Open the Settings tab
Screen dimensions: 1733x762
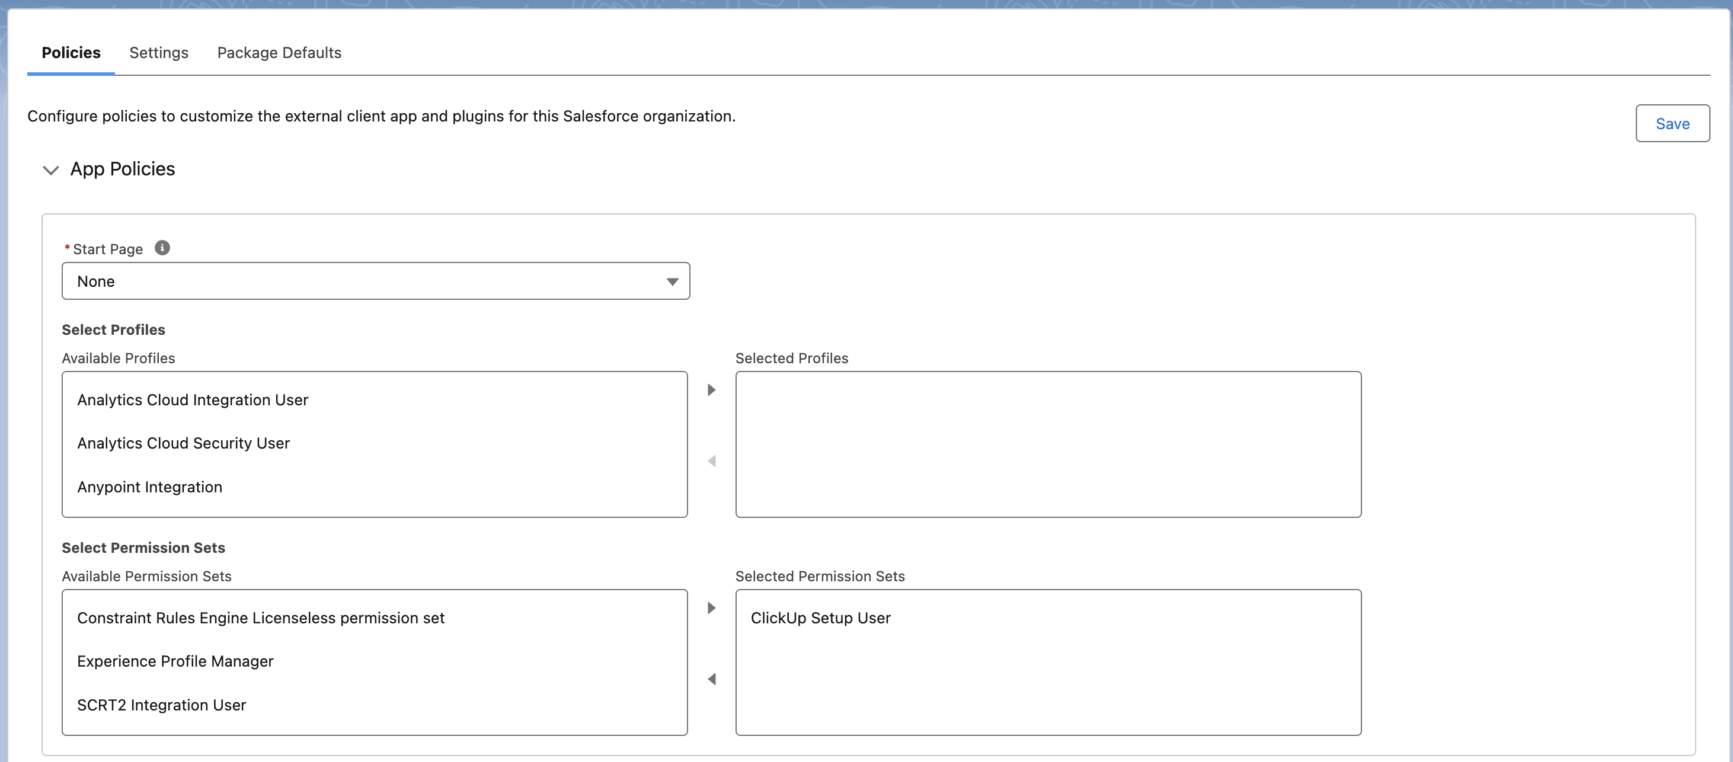(x=159, y=53)
